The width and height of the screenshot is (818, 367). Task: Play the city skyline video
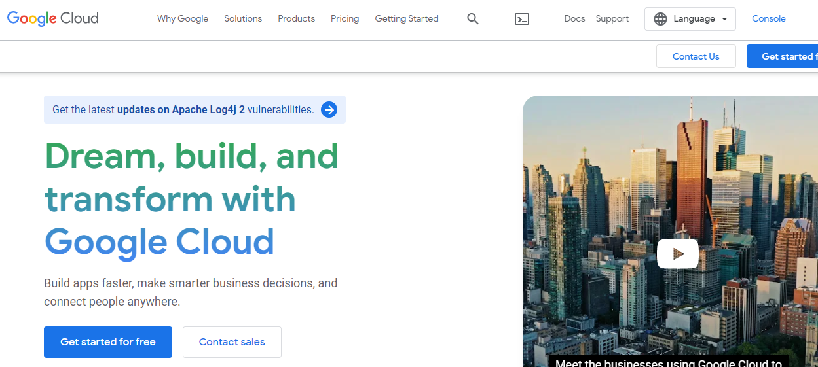click(677, 253)
